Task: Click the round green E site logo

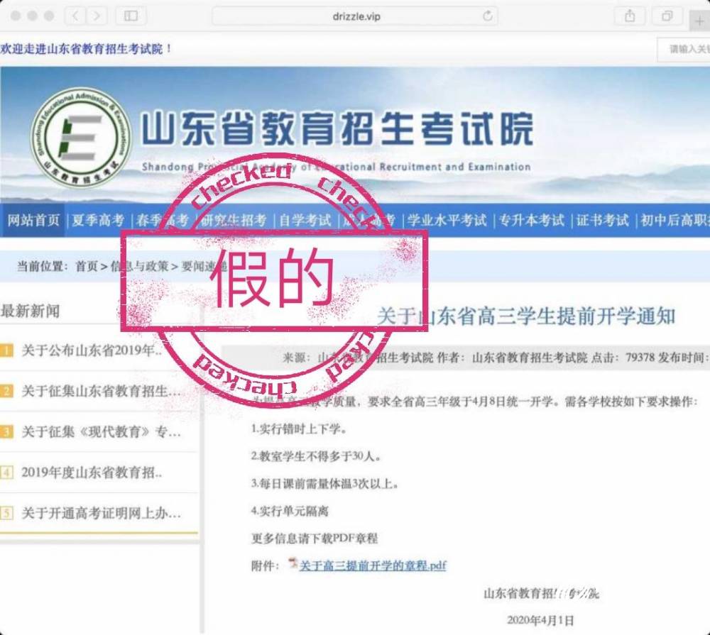Action: pyautogui.click(x=81, y=138)
